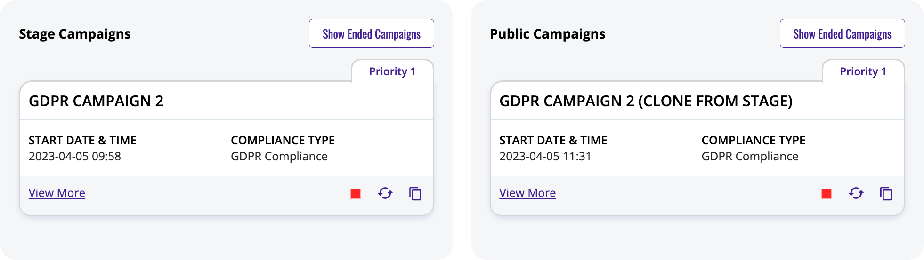Clone the stage GDPR Campaign 2 via copy icon
Image resolution: width=924 pixels, height=260 pixels.
415,194
